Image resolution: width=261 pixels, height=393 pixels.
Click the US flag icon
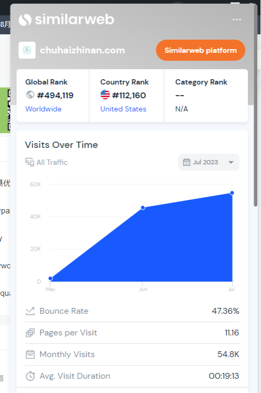[105, 95]
